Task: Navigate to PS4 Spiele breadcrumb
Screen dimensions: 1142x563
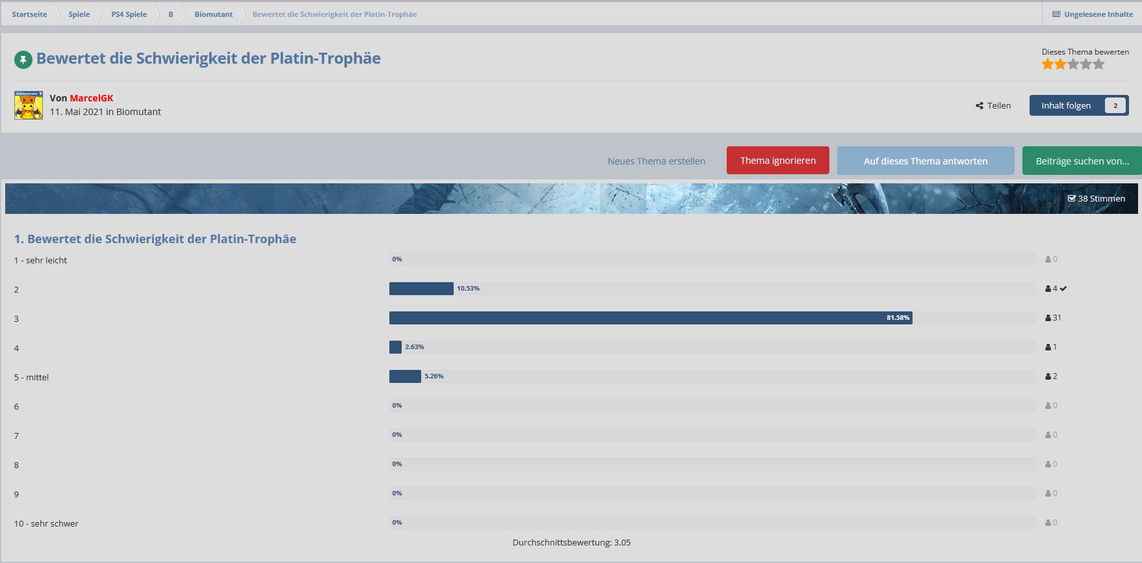Action: (x=129, y=14)
